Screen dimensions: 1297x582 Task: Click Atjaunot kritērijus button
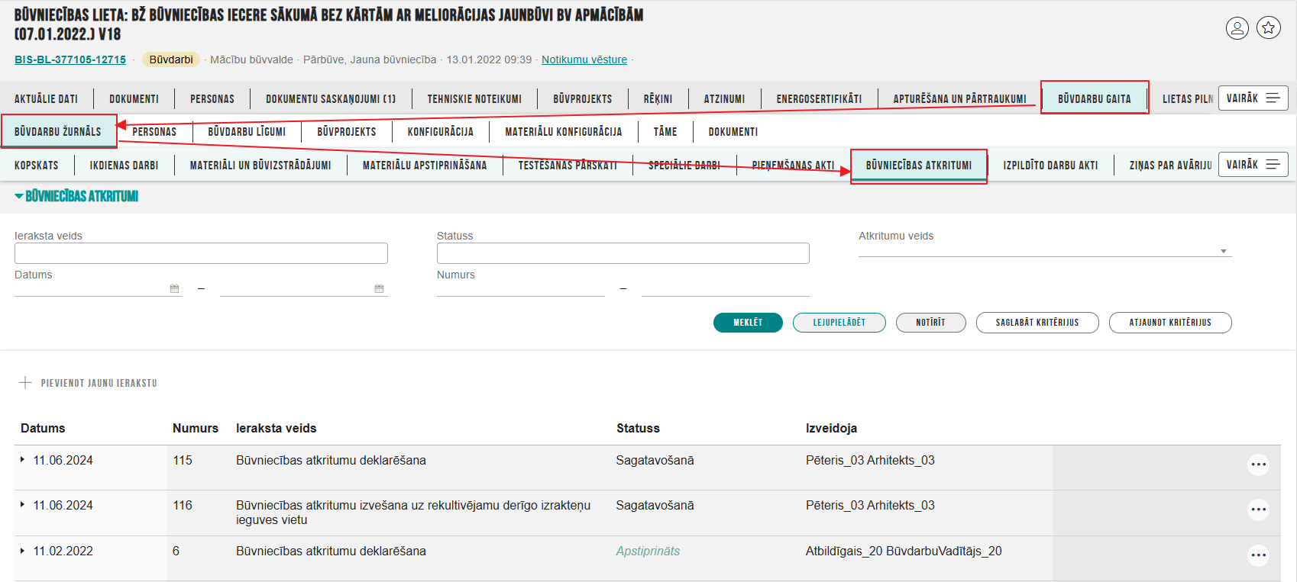(x=1170, y=323)
